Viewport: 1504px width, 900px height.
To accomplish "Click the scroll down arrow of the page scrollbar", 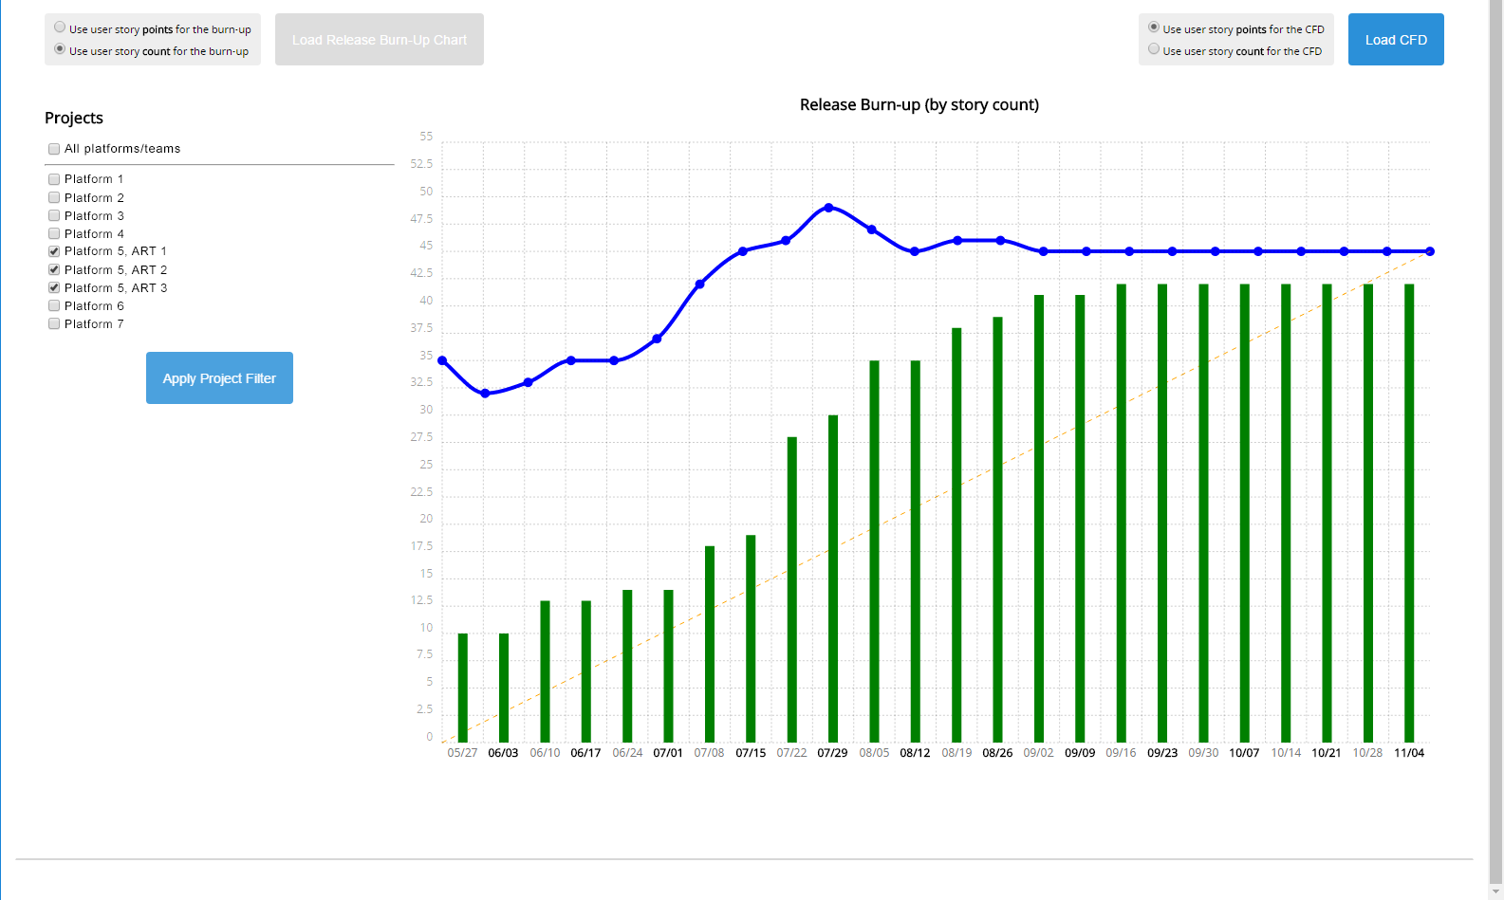I will 1495,892.
